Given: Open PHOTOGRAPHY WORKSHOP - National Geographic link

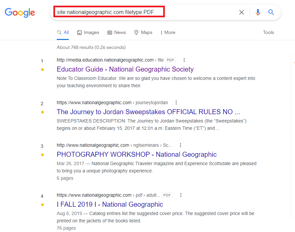Looking at the screenshot, I should [x=136, y=154].
